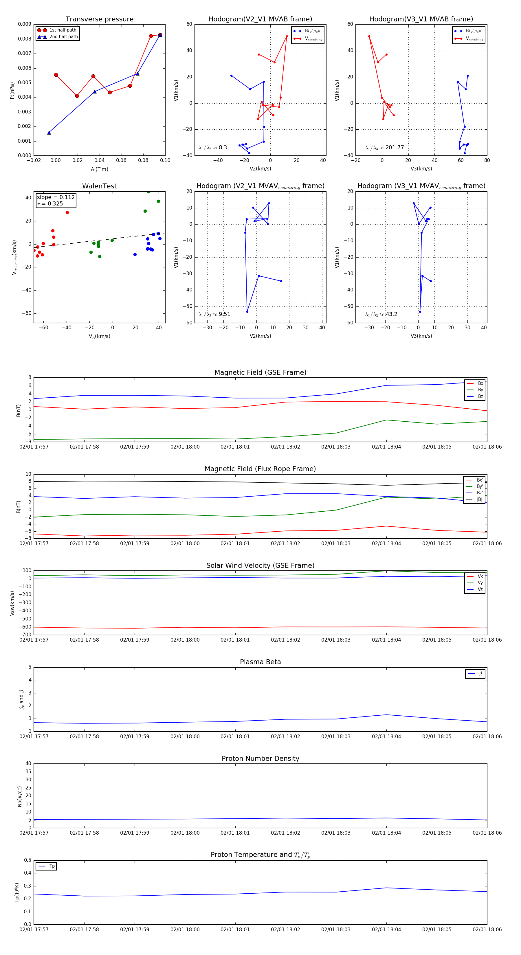The width and height of the screenshot is (521, 955).
Task: Select the Bz' legend entry in Flux Rope panel
Action: [475, 493]
